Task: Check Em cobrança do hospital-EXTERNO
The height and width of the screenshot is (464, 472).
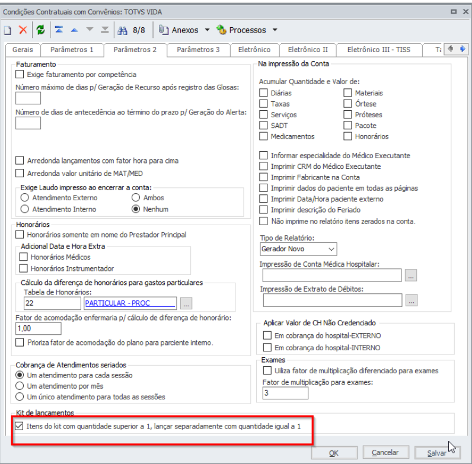Action: pyautogui.click(x=267, y=335)
